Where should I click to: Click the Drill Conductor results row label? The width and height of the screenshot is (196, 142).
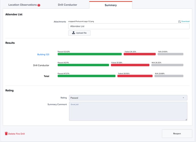click(x=41, y=65)
